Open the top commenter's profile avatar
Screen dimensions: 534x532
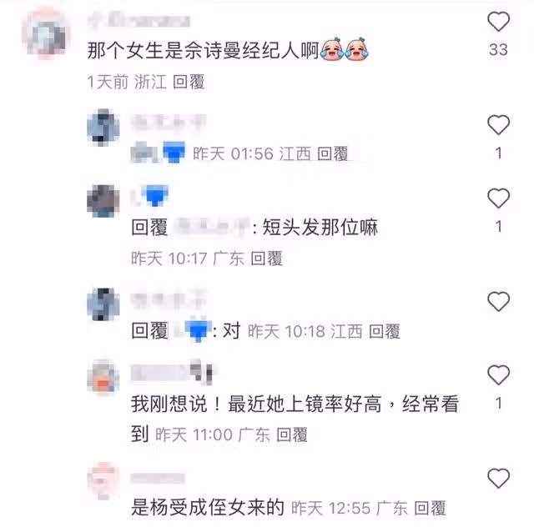(46, 35)
